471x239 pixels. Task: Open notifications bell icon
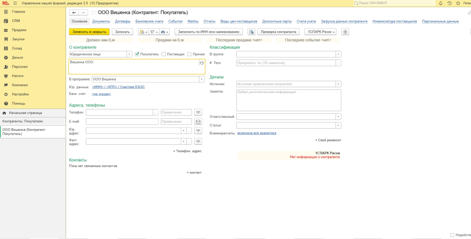coord(441,3)
